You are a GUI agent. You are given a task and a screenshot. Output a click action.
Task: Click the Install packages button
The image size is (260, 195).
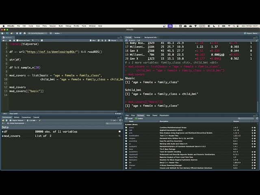tap(129, 118)
